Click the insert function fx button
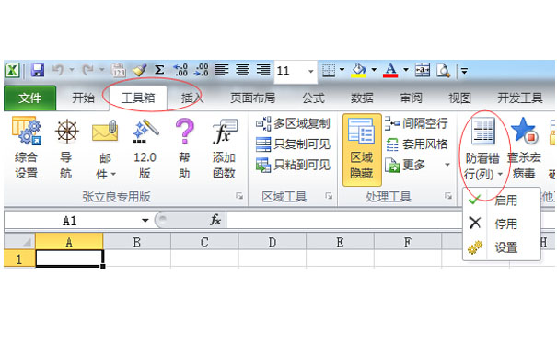 click(x=215, y=220)
